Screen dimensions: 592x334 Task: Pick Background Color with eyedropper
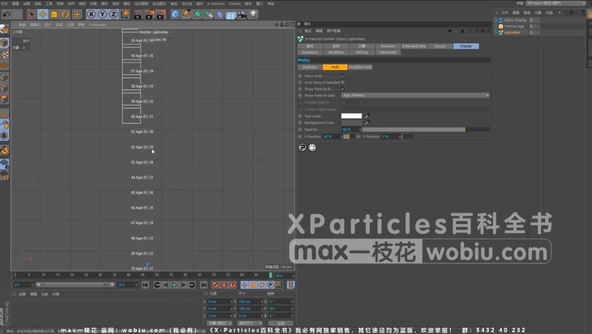367,122
